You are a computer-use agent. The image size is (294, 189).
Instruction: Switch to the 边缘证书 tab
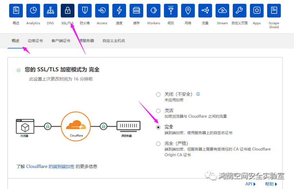(35, 41)
